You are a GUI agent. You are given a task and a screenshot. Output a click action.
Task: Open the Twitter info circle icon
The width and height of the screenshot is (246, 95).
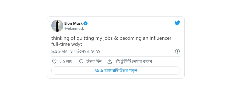coord(177,51)
